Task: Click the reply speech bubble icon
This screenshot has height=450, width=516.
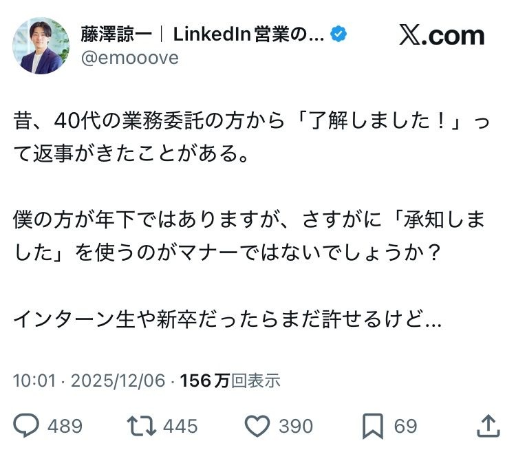Action: pyautogui.click(x=27, y=426)
